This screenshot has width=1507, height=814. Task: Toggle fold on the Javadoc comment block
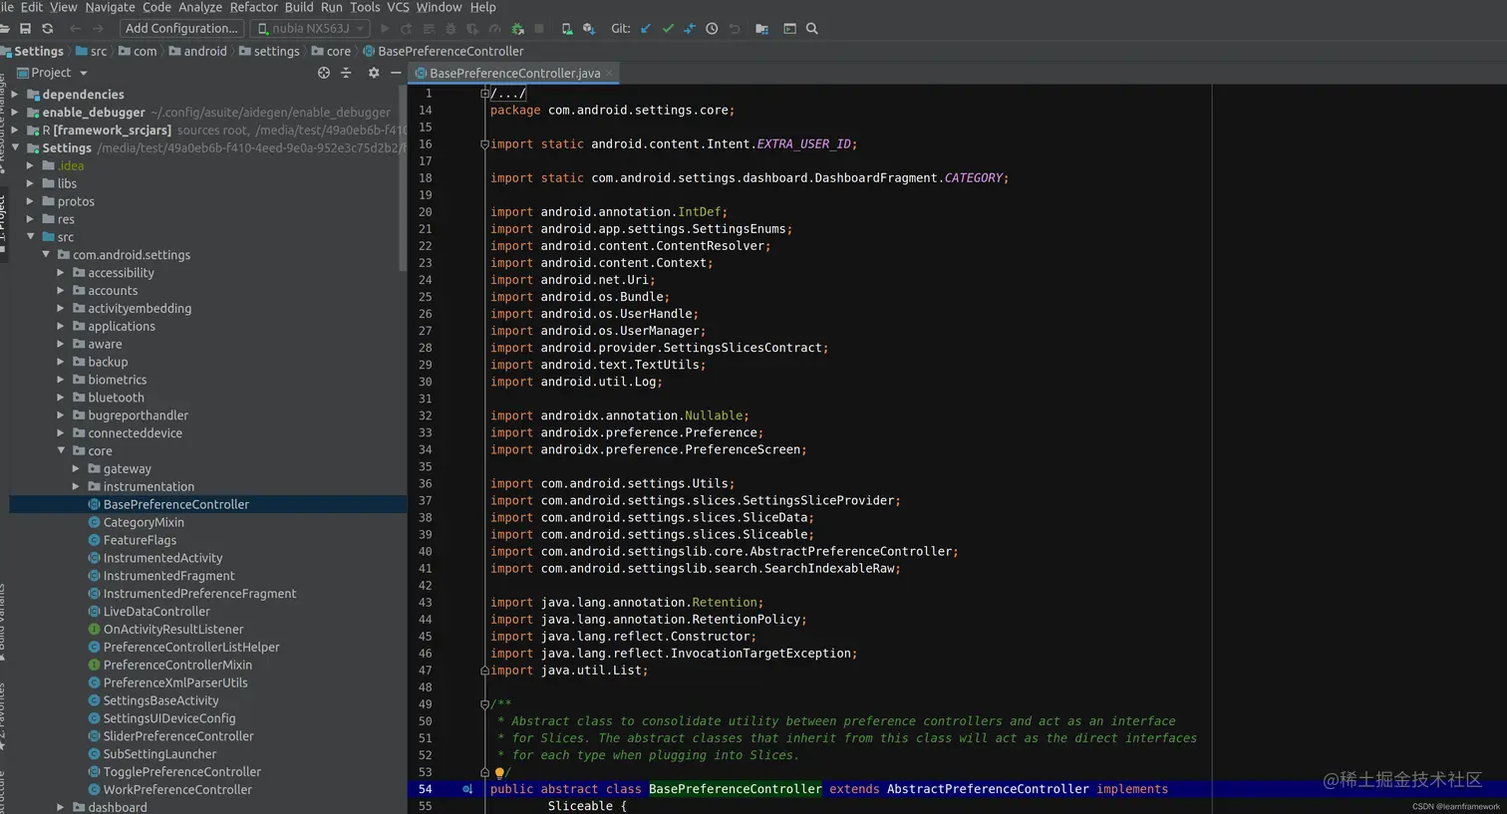point(484,704)
